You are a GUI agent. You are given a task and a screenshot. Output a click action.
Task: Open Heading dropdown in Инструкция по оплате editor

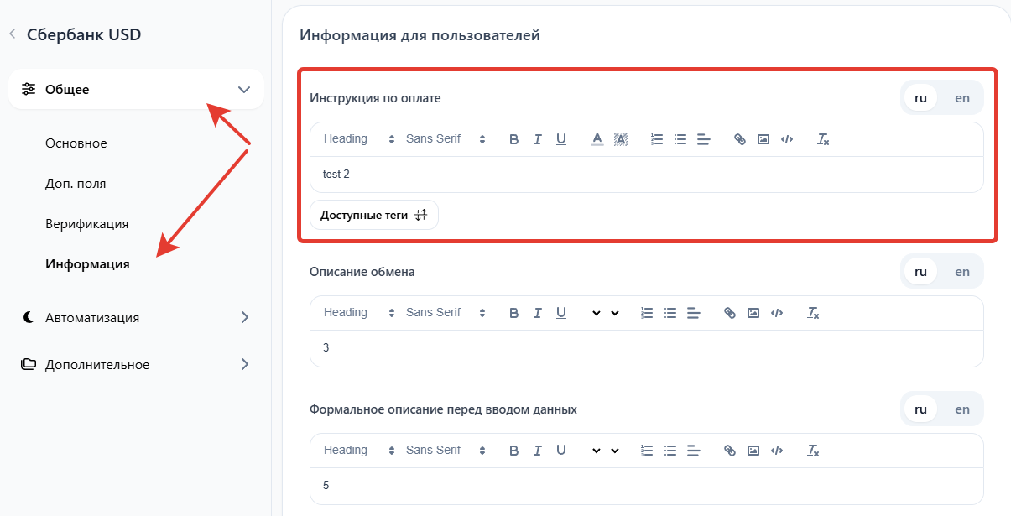[358, 139]
